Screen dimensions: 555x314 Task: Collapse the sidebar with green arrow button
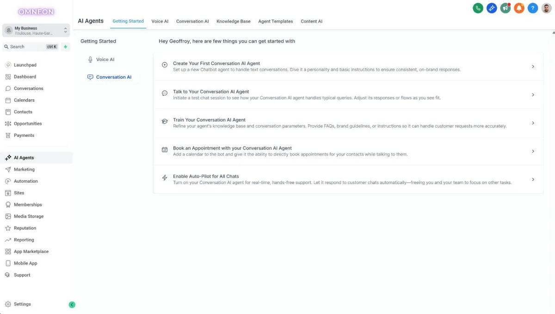72,304
